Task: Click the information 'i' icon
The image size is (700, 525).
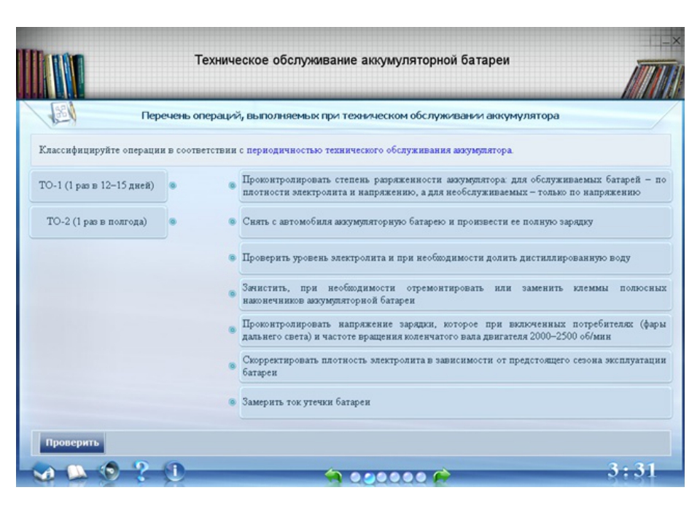Action: click(x=175, y=472)
